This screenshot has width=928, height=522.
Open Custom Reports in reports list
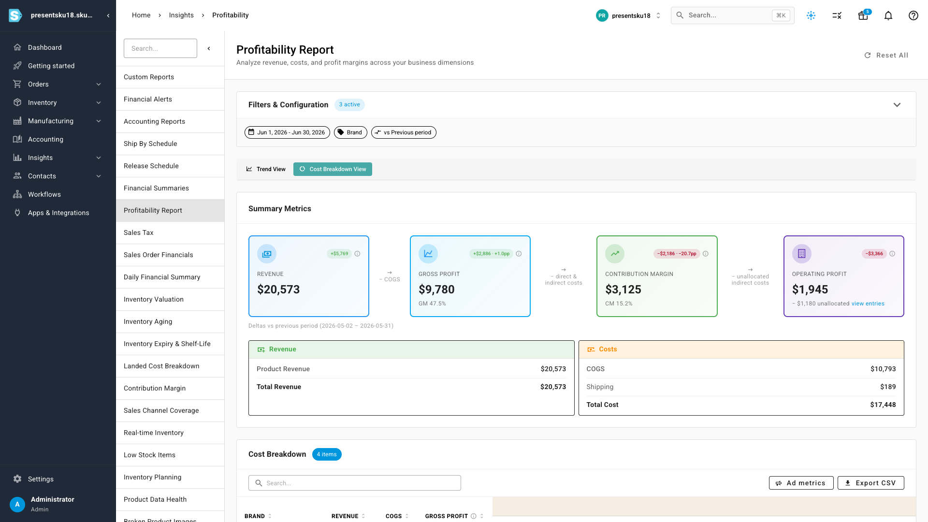coord(170,77)
